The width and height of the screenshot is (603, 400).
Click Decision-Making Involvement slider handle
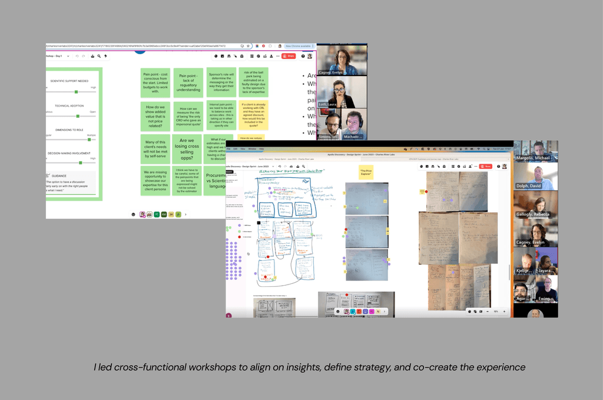coord(80,163)
